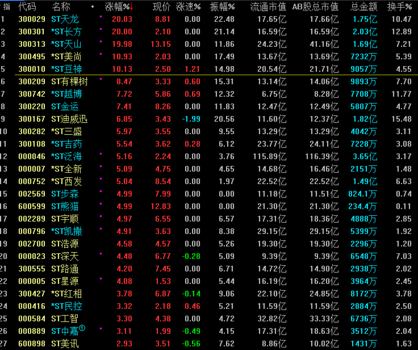This screenshot has height=350, width=418.
Task: Select stock ST中嘉 name
Action: coord(65,331)
